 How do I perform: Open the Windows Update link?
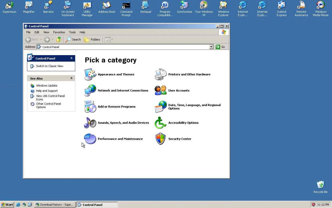[46, 86]
